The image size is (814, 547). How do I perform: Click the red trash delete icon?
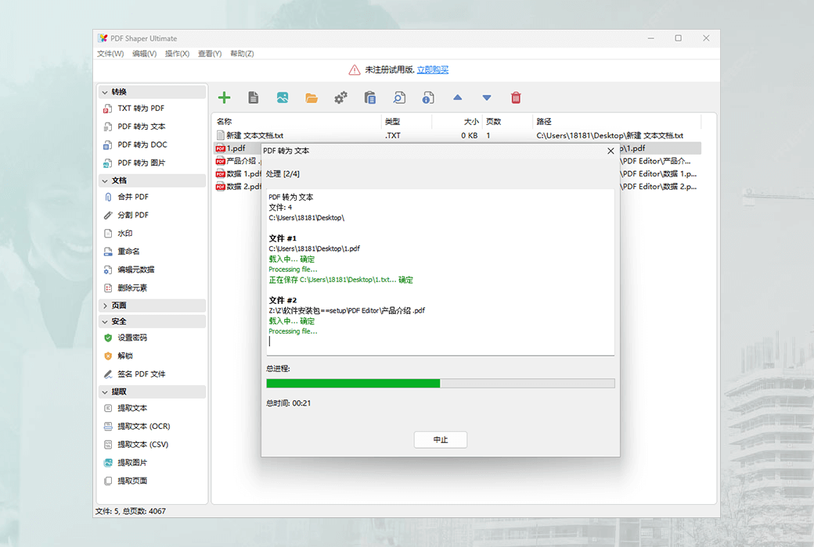click(516, 97)
